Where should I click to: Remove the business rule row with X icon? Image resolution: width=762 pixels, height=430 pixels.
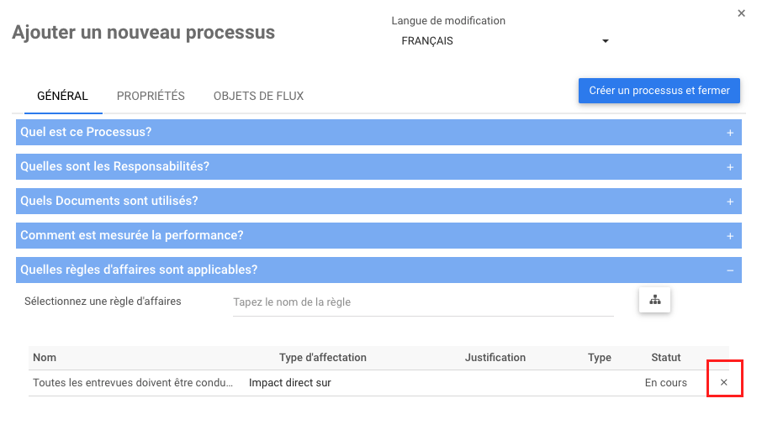point(723,383)
